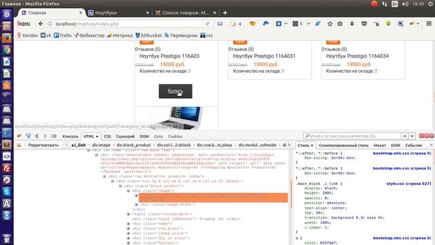Expand the div class old_price node
The width and height of the screenshot is (435, 245).
click(x=128, y=229)
